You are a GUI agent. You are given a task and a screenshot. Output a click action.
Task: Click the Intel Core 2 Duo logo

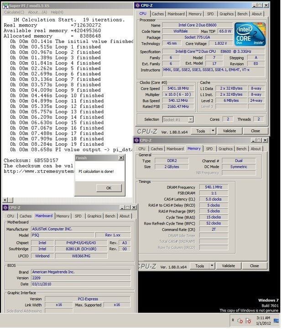click(x=250, y=34)
